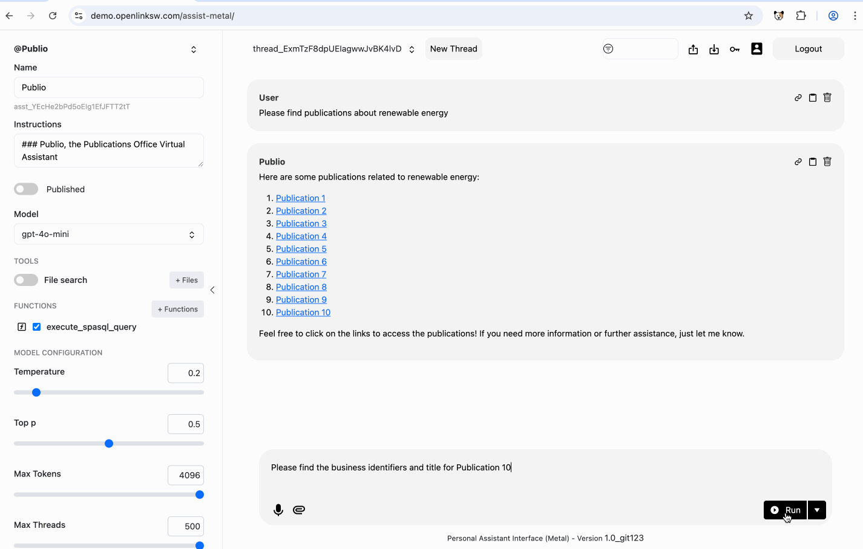The image size is (863, 549).
Task: Open the browser three-dot menu
Action: pyautogui.click(x=855, y=16)
